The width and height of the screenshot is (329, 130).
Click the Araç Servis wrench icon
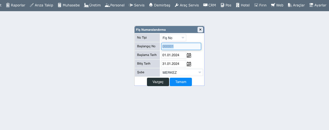tap(177, 5)
